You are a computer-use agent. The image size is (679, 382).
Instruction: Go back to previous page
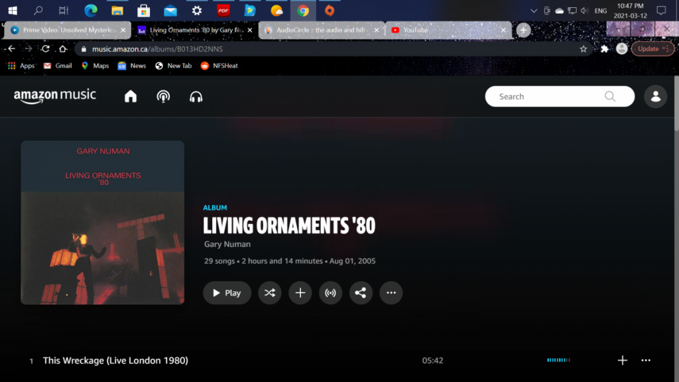coord(12,49)
